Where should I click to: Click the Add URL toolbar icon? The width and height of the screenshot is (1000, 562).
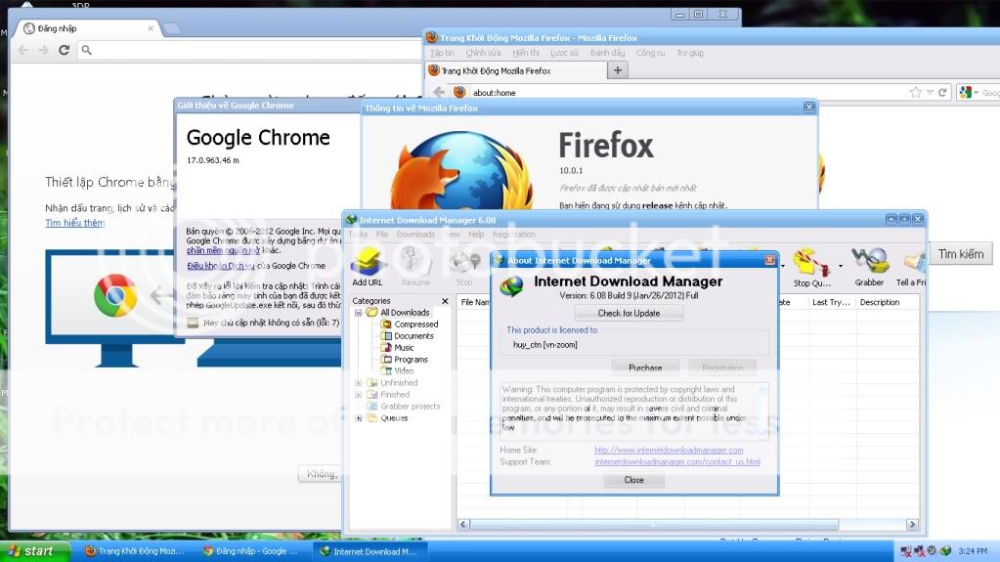(x=369, y=266)
